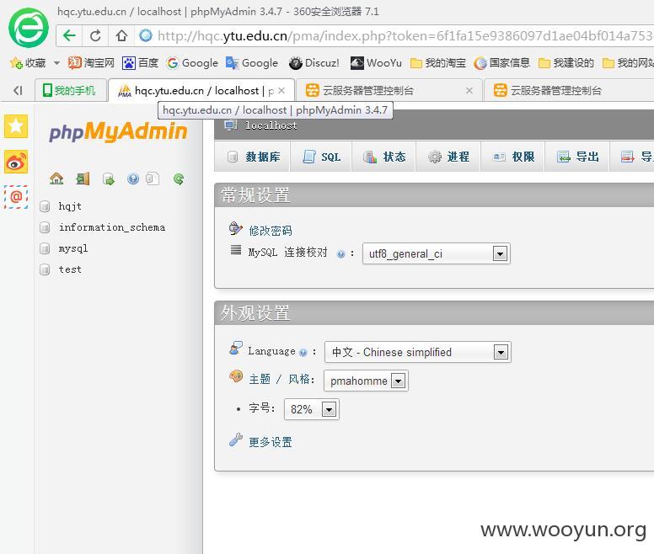Reload navigation frame green arrow icon
The image size is (654, 554).
(x=179, y=179)
